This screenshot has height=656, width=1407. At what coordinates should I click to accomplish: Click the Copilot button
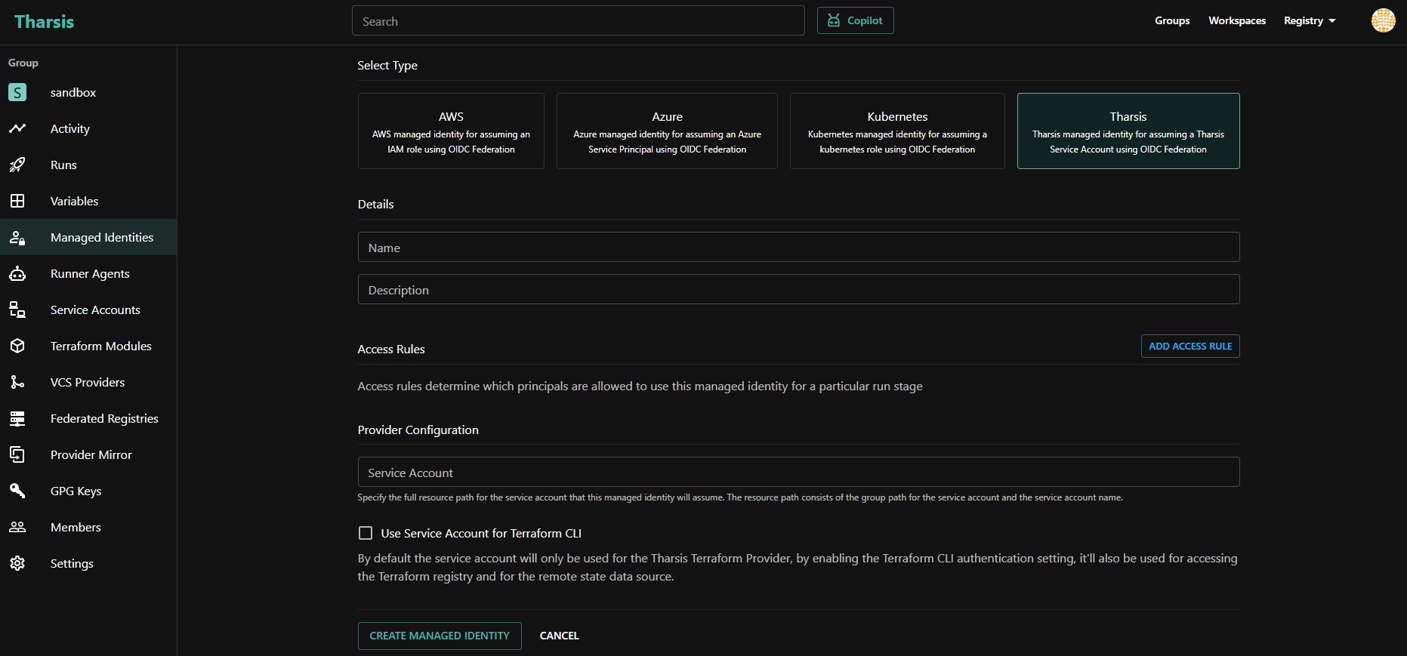pyautogui.click(x=855, y=20)
